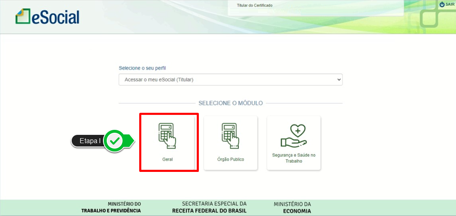Click the Titular do Certificado text
Viewport: 456px width, 216px height.
click(255, 5)
